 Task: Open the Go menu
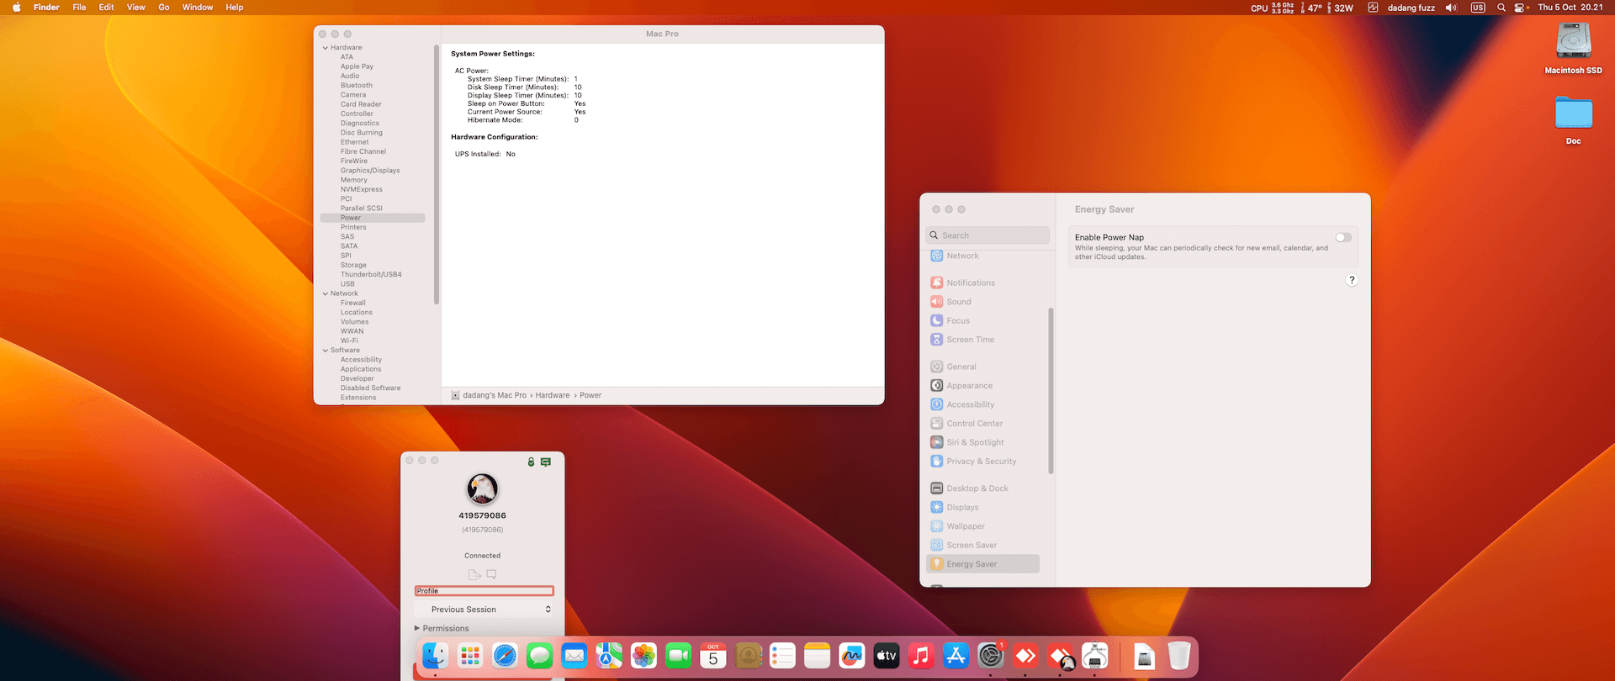(164, 8)
